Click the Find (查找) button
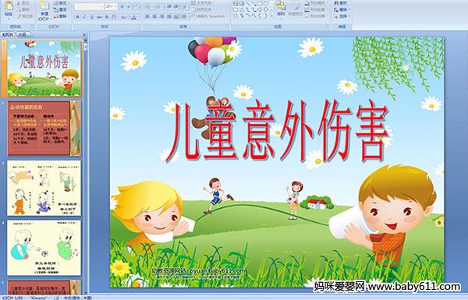 pos(341,3)
